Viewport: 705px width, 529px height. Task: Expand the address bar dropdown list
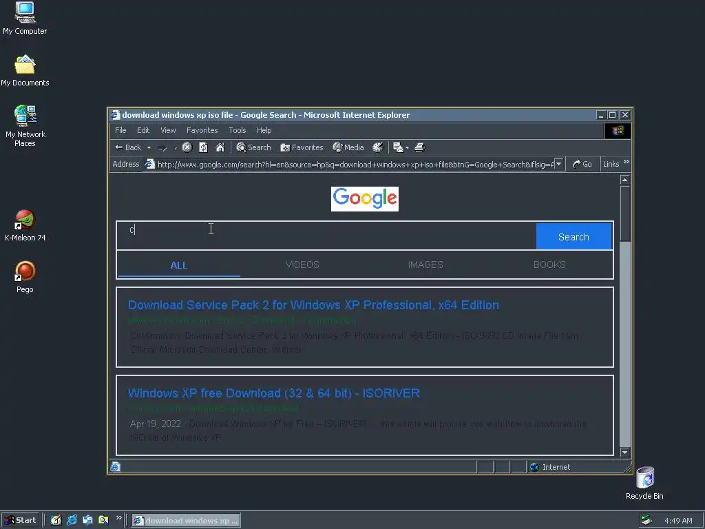pos(558,164)
